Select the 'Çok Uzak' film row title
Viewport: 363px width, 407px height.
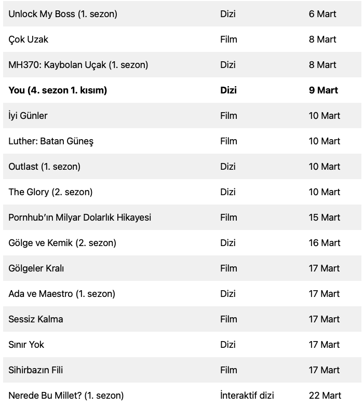(x=29, y=39)
